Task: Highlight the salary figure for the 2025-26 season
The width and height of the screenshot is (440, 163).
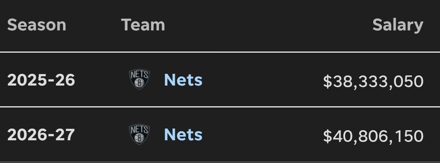Action: tap(373, 81)
